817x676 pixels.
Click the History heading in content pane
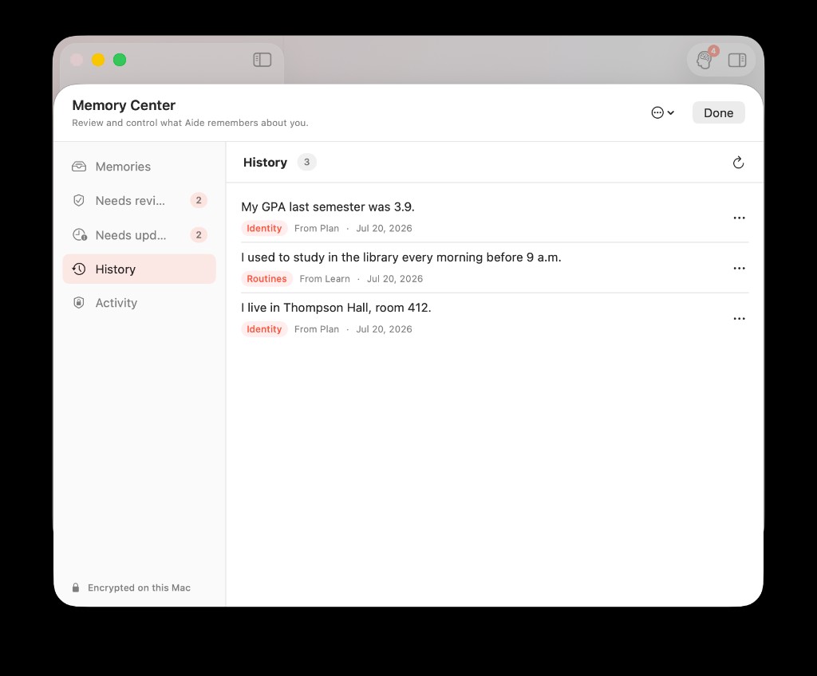tap(265, 163)
